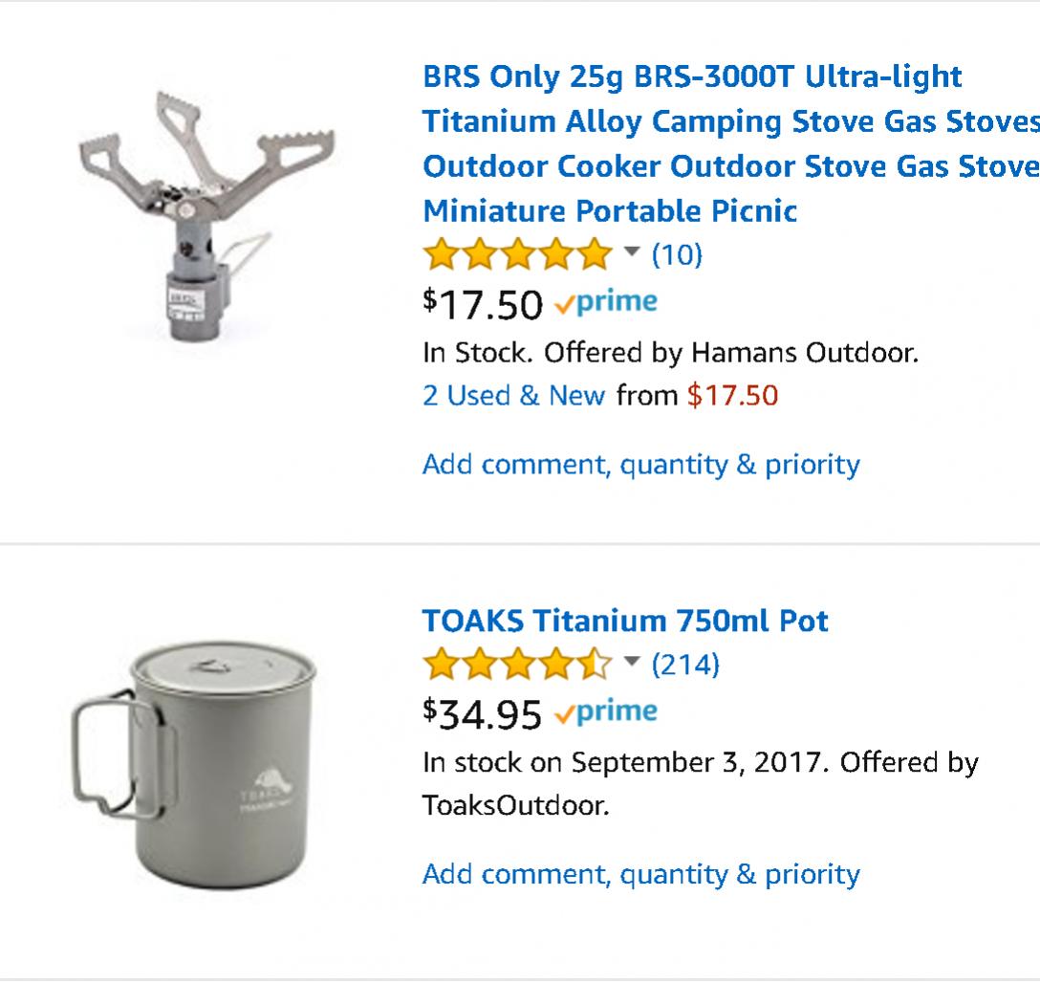Click the half-filled fifth star of TOAKS rating
The width and height of the screenshot is (1040, 983).
click(x=595, y=664)
